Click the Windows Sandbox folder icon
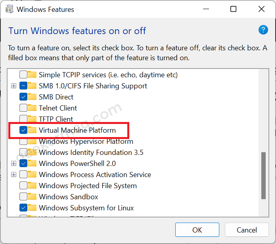This screenshot has height=244, width=276. click(32, 196)
